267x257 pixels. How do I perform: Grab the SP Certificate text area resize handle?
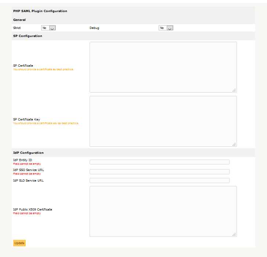click(234, 90)
